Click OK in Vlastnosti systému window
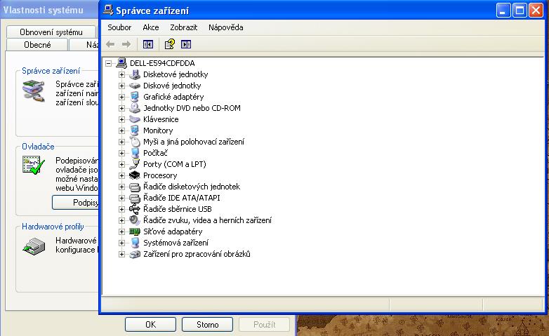 coord(150,325)
